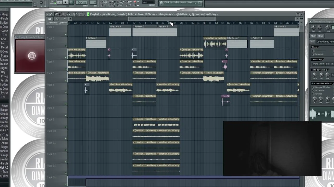This screenshot has height=187, width=334.
Task: Select the playback speaker tool in Playlist toolbar
Action: pyautogui.click(x=84, y=14)
